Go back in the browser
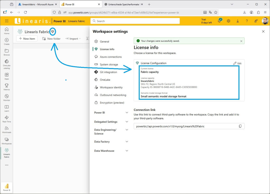This screenshot has height=194, width=270. tap(12, 12)
